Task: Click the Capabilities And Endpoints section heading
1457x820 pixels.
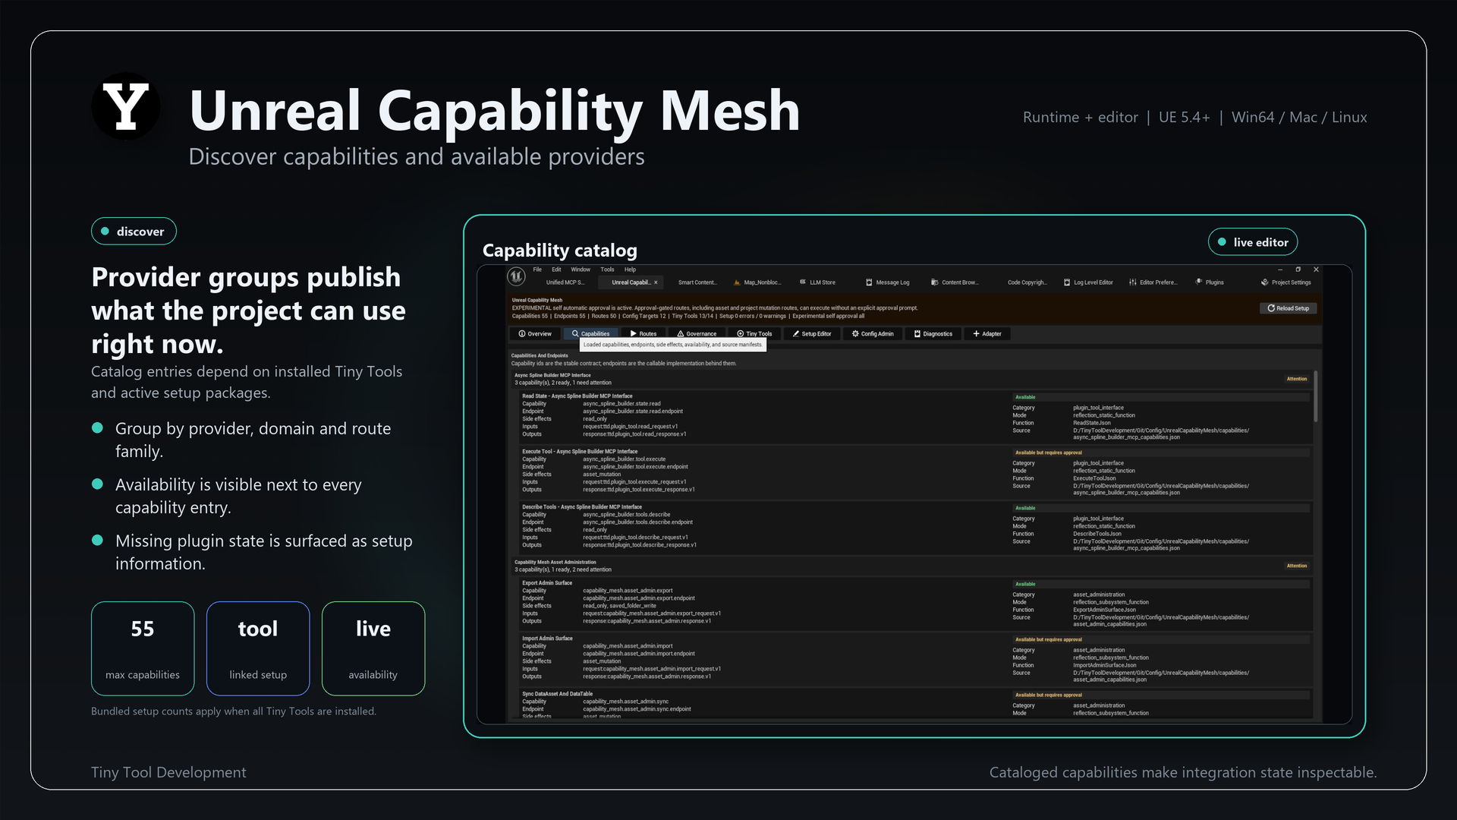Action: pos(540,355)
